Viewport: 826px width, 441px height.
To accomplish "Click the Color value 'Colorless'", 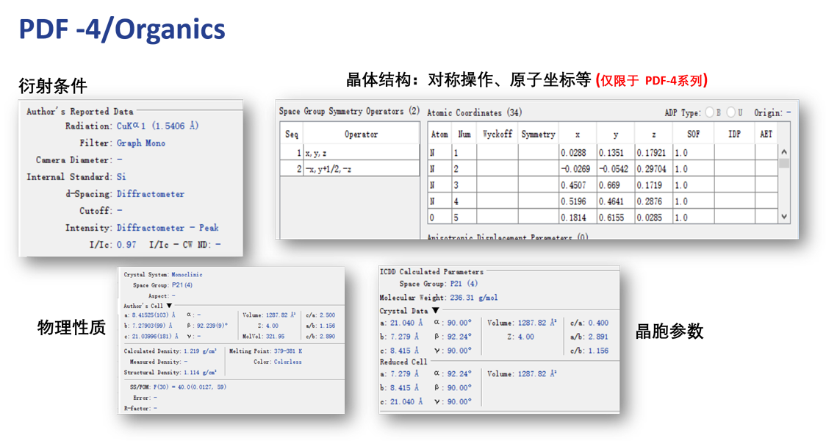I will click(x=287, y=362).
